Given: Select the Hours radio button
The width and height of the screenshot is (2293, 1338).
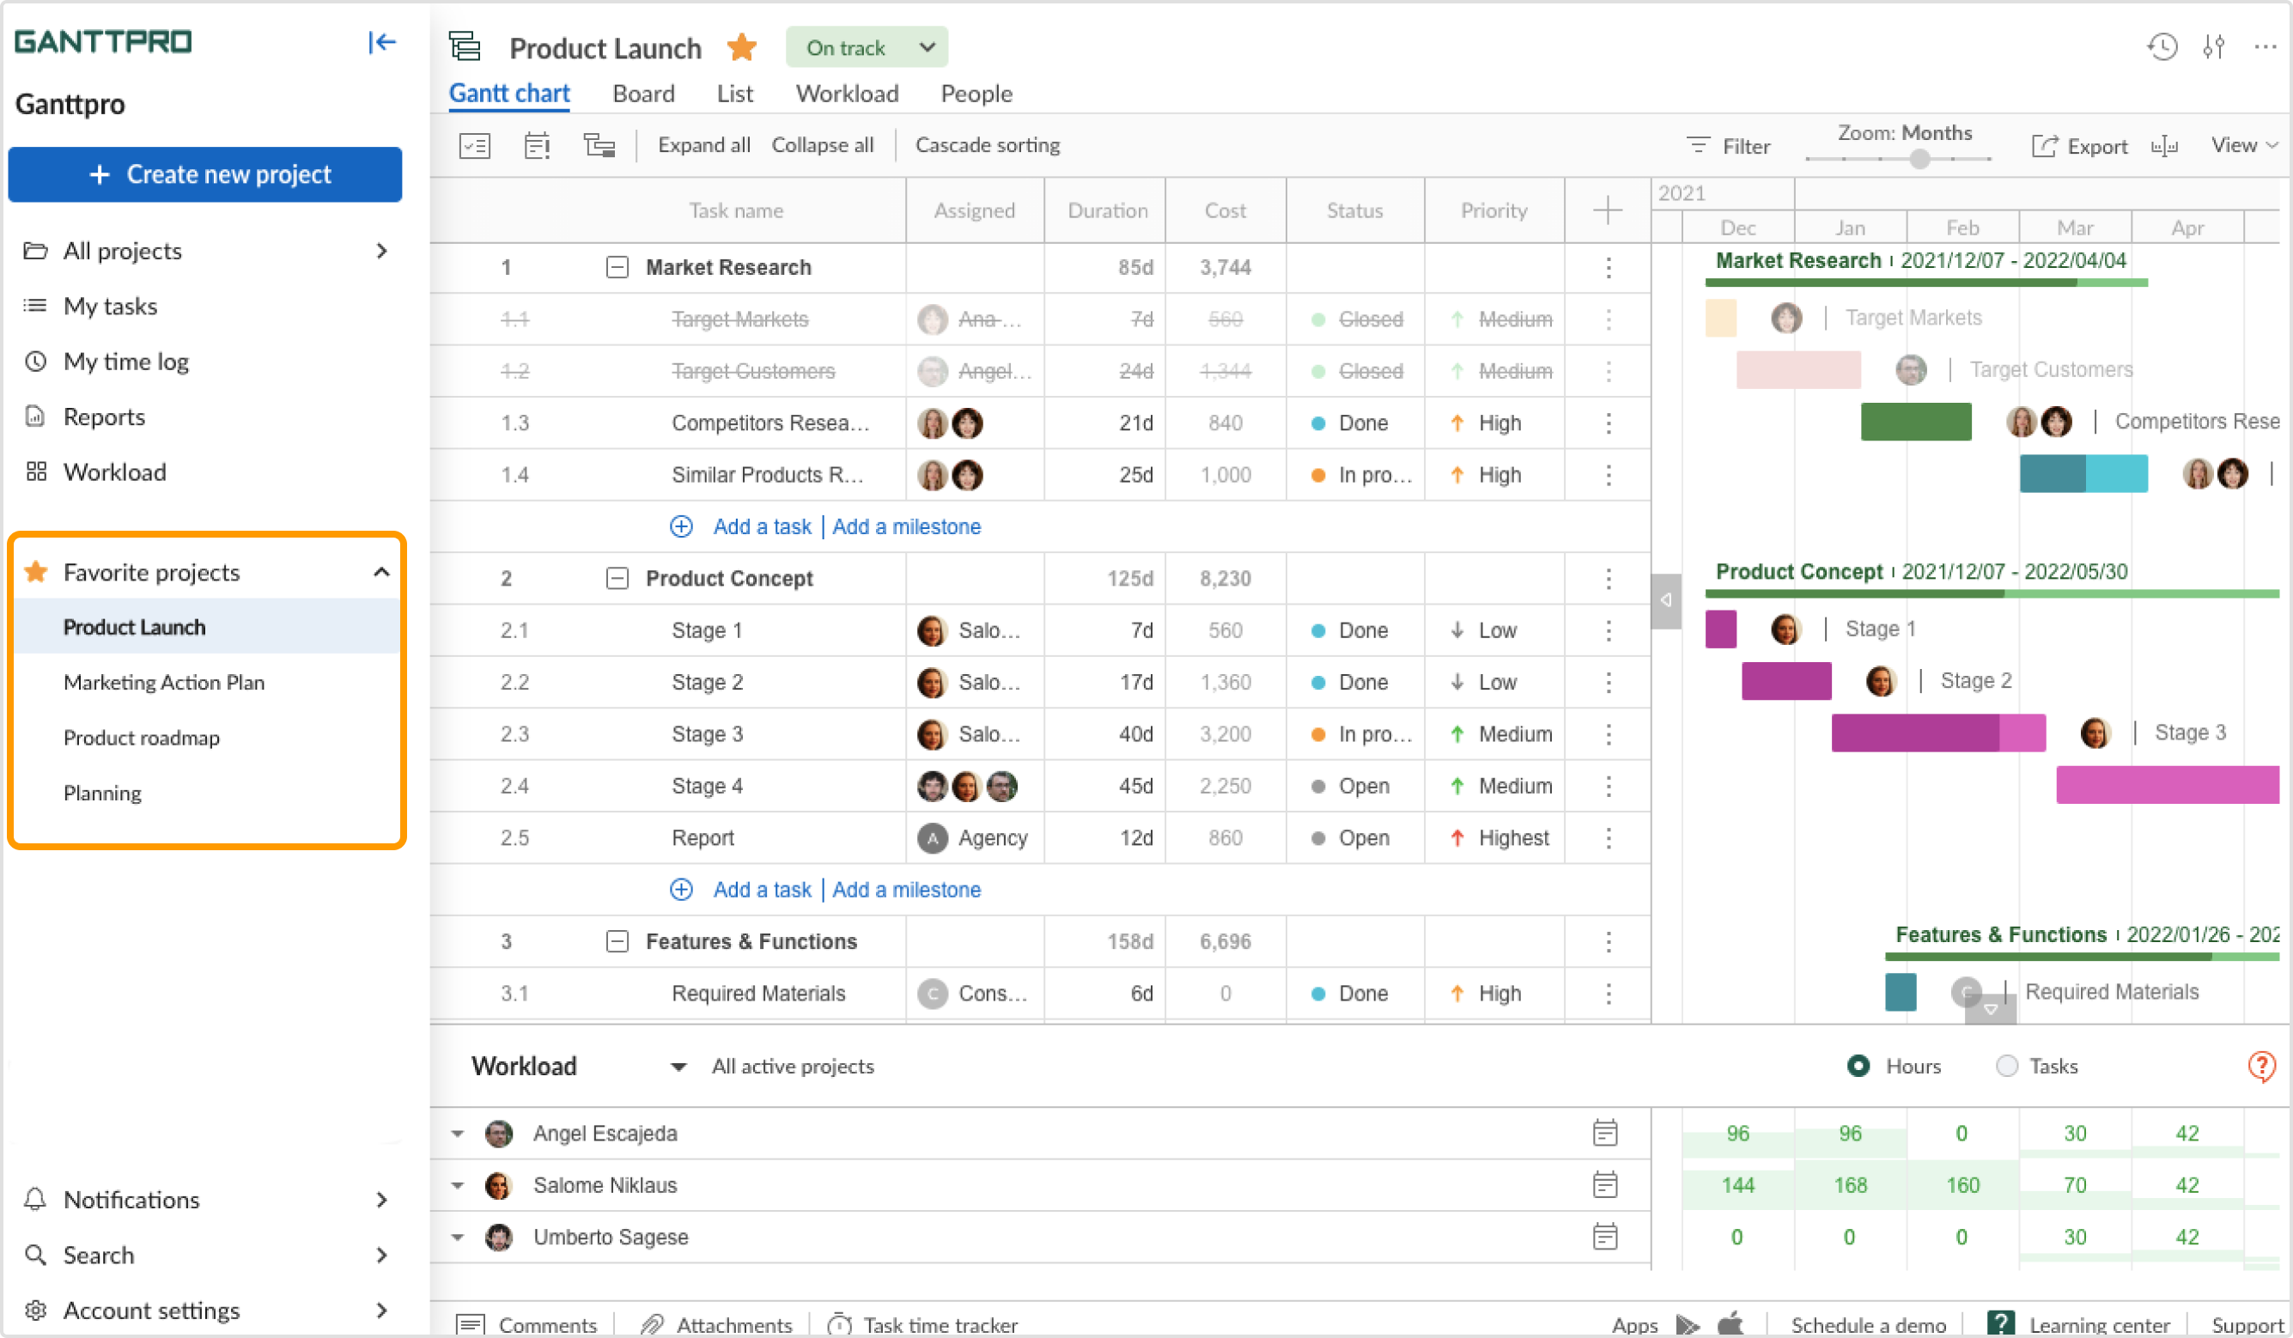Looking at the screenshot, I should point(1859,1066).
